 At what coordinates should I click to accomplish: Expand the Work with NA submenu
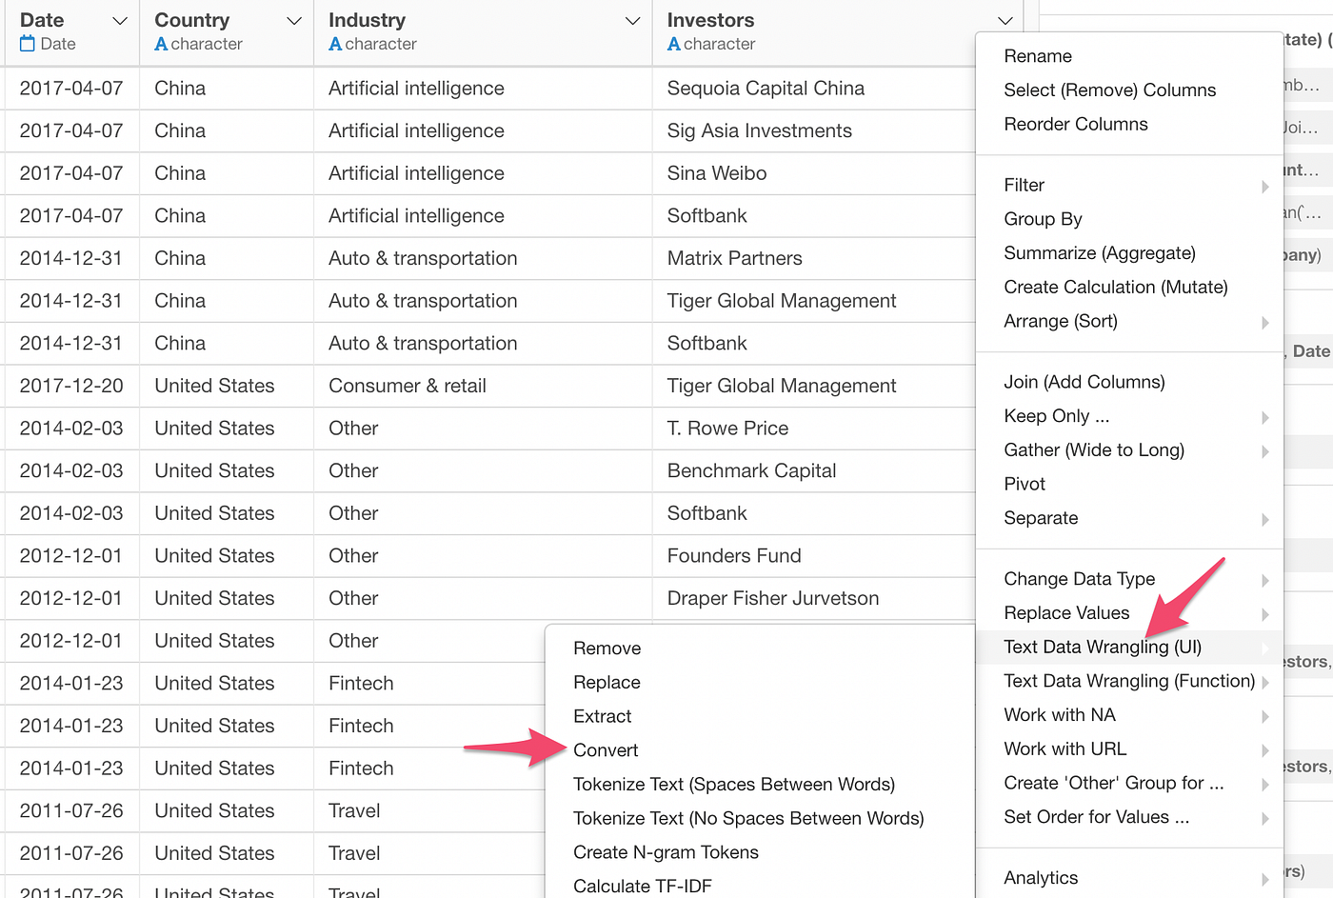1060,714
